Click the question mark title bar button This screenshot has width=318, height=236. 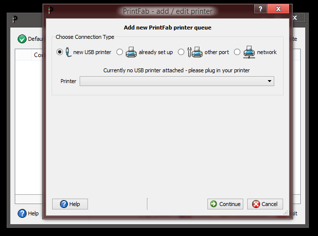click(260, 9)
